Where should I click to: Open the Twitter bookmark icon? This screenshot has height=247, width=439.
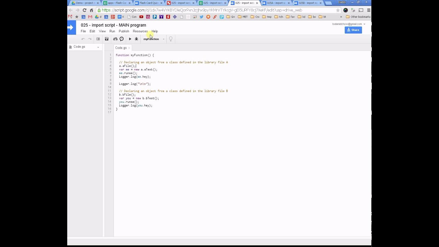[x=202, y=17]
